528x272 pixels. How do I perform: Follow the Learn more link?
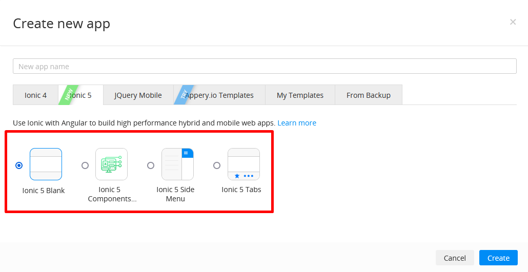297,123
